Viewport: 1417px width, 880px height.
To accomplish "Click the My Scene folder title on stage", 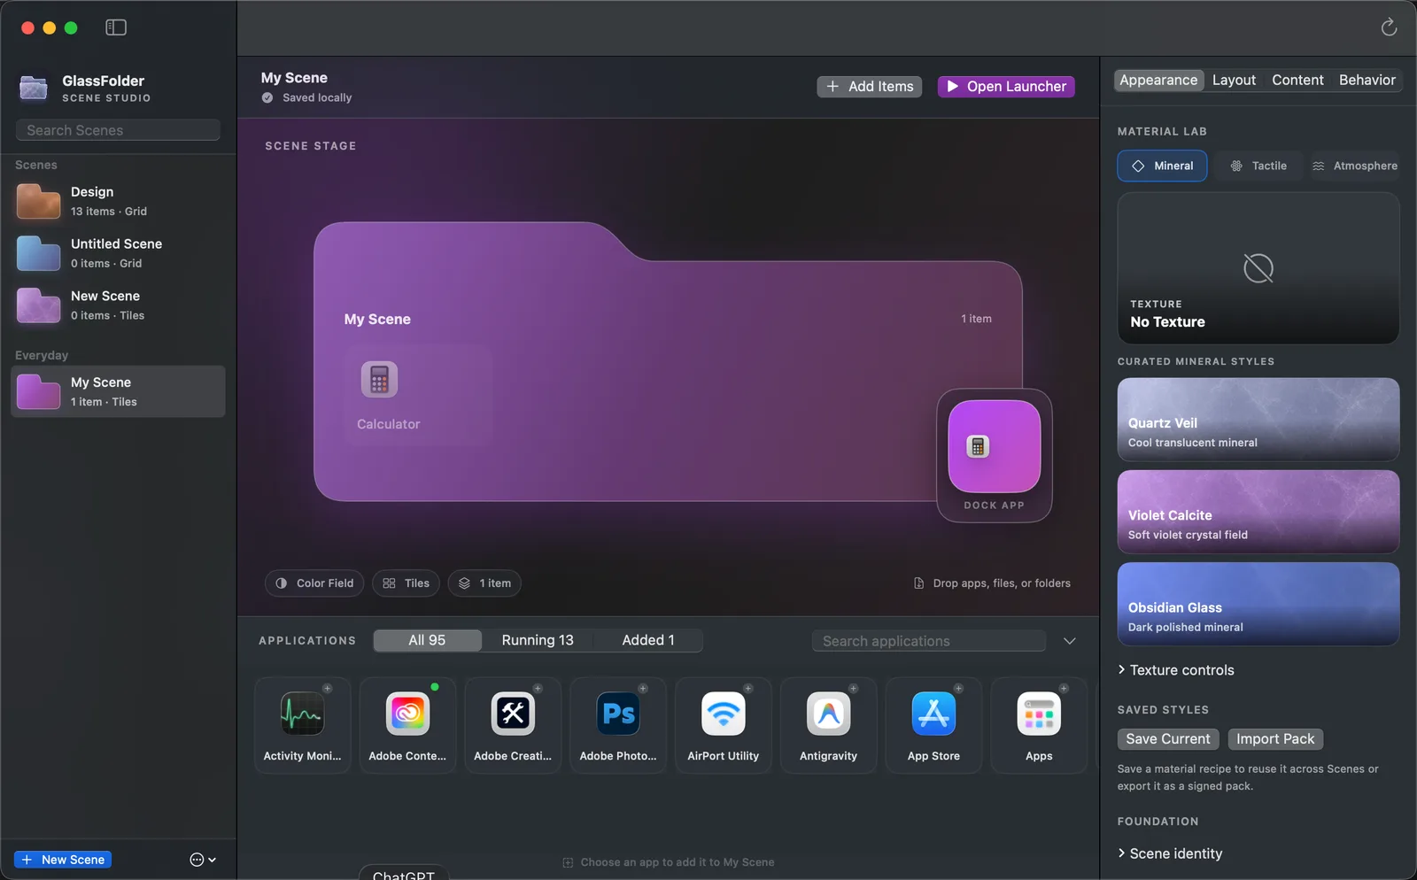I will pyautogui.click(x=377, y=319).
